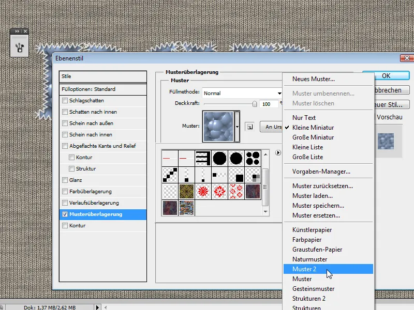Choose Neues Muster... from the menu
This screenshot has width=414, height=310.
314,79
